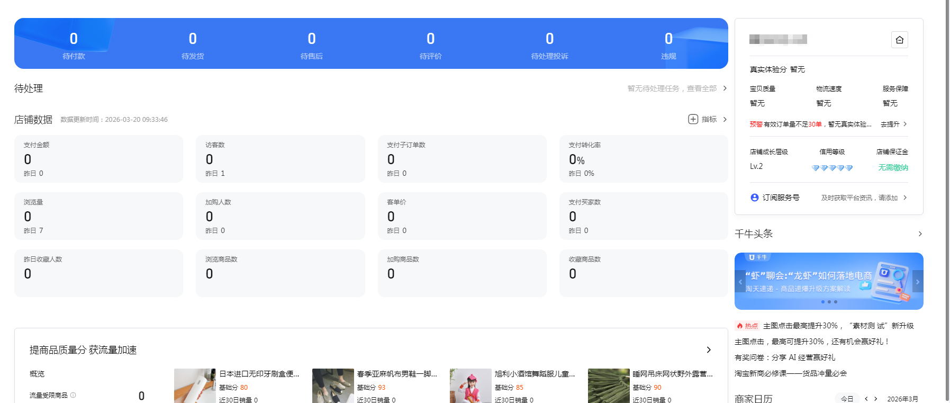950x403 pixels.
Task: Click the 热点 flame tag
Action: tap(747, 326)
